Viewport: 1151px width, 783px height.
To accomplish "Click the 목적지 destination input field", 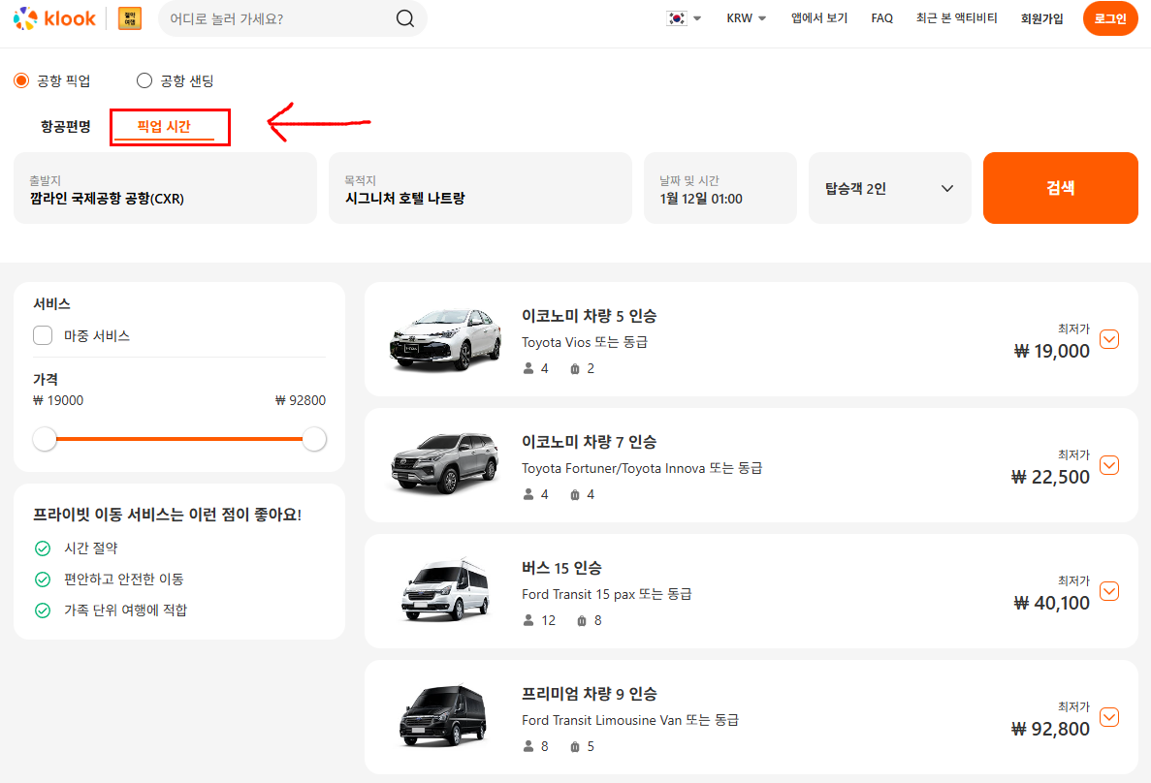I will point(480,188).
